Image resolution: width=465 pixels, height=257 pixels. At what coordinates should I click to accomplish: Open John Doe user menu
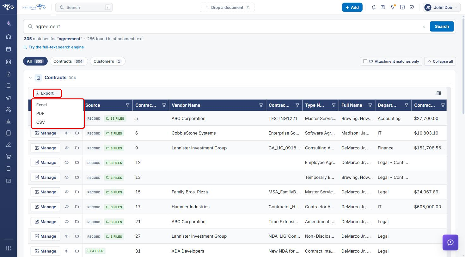point(441,7)
